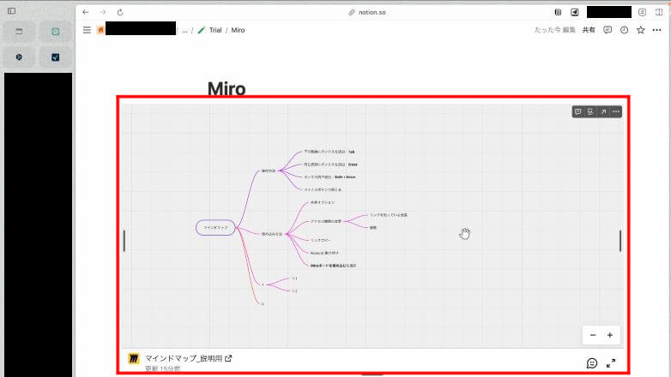
Task: Select mind map node labeled 2
Action: 263,304
